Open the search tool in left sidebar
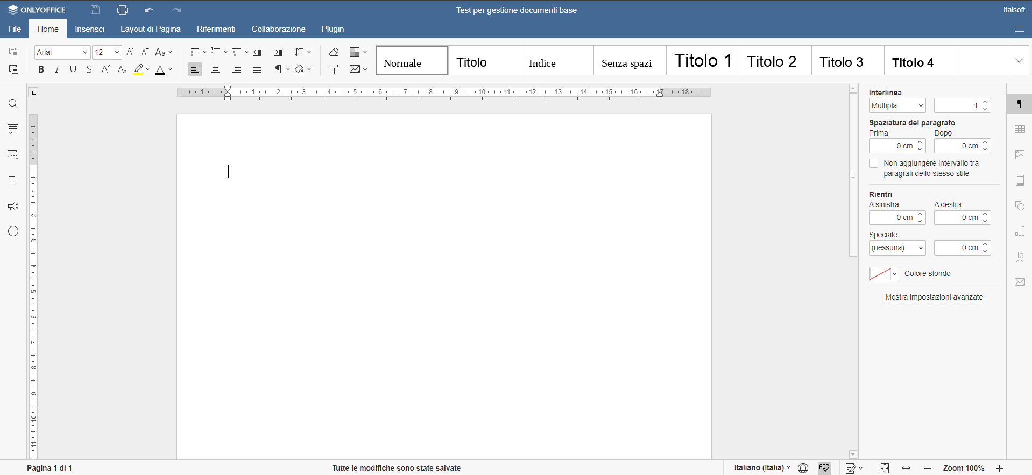 click(13, 104)
